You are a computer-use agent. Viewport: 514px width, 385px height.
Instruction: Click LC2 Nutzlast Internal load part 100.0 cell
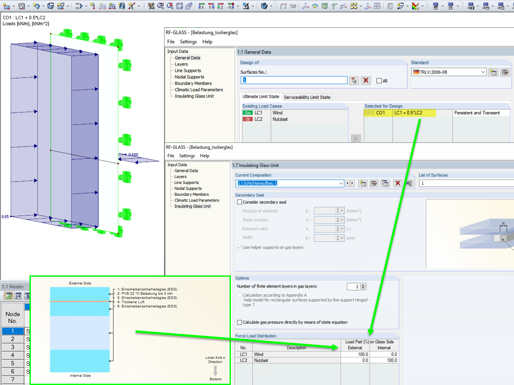click(384, 360)
